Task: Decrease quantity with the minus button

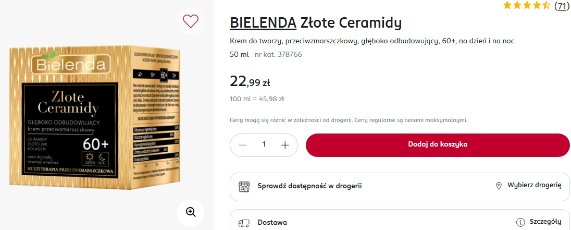Action: click(242, 145)
